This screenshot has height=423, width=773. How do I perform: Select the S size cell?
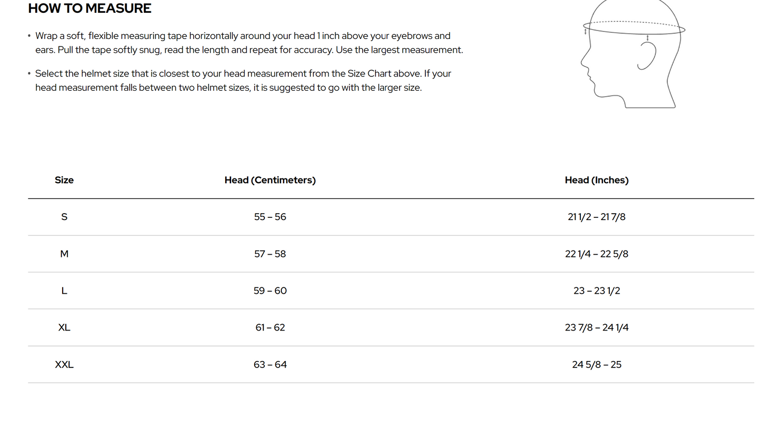point(64,217)
